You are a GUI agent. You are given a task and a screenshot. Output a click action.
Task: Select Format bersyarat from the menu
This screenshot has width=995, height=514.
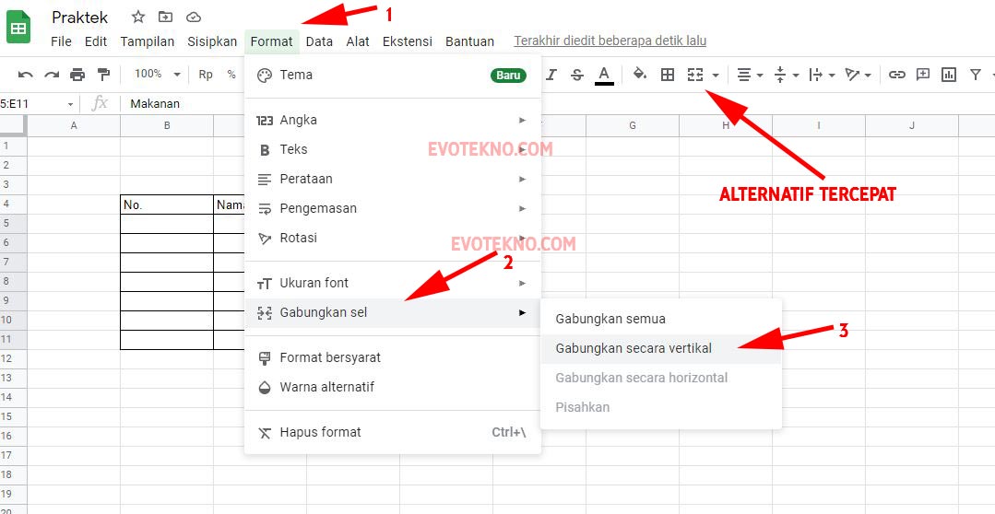[330, 357]
